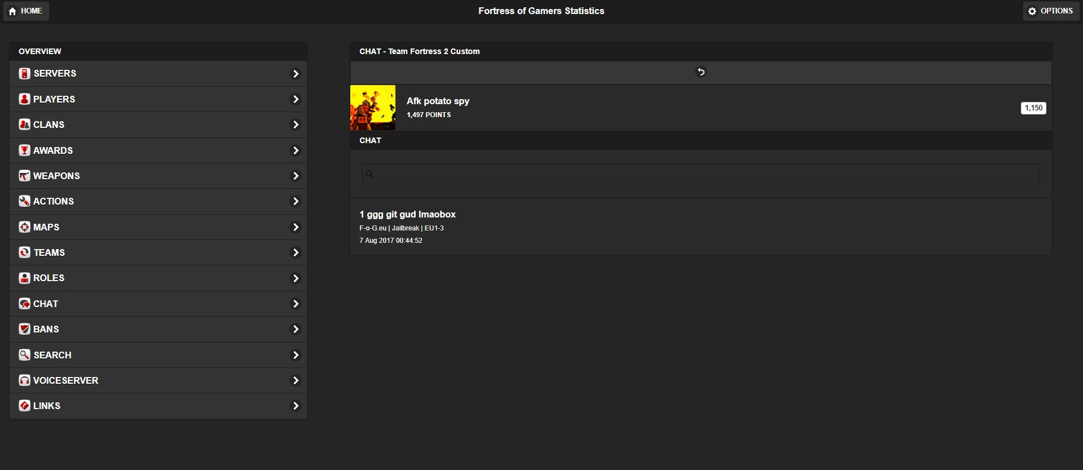Image resolution: width=1083 pixels, height=470 pixels.
Task: Click the Clans group icon
Action: point(24,125)
